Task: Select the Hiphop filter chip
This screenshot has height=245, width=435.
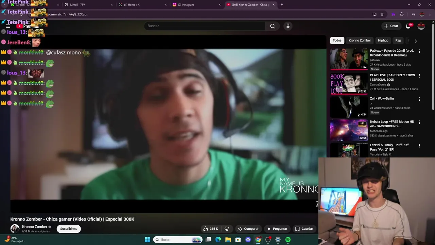Action: [x=383, y=40]
